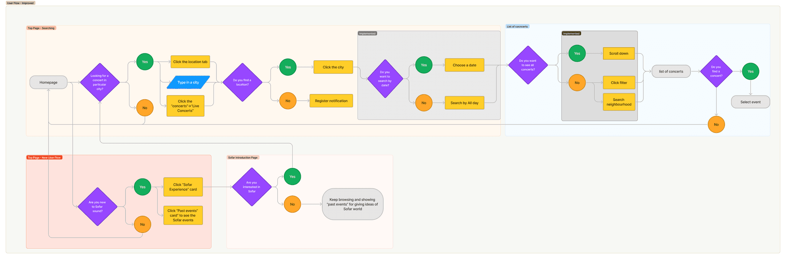
Task: Select the No circle leading to Search by All day
Action: click(424, 103)
